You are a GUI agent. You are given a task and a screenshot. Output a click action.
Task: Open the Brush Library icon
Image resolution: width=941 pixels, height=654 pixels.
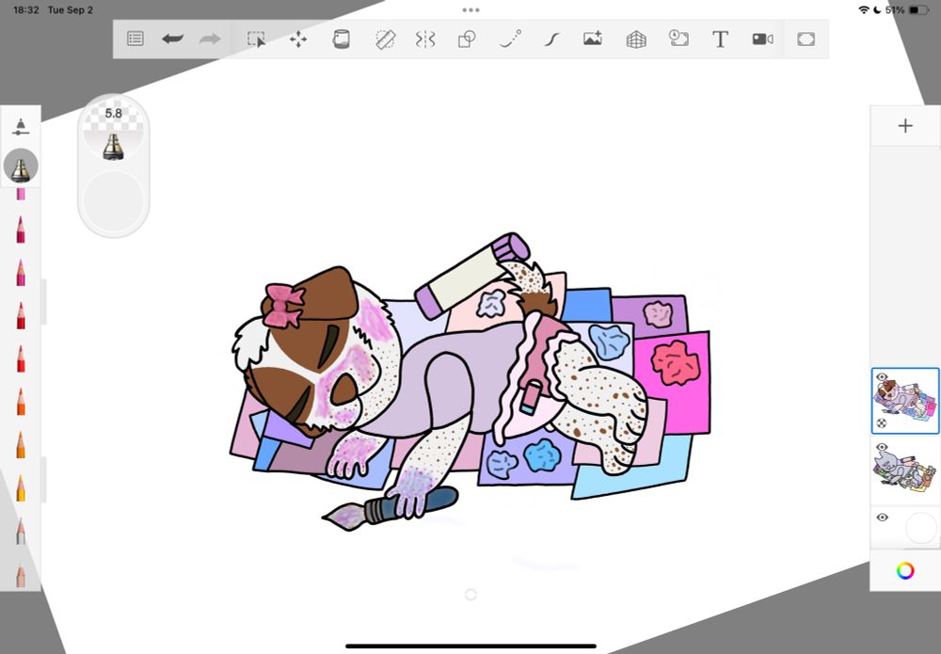[21, 126]
